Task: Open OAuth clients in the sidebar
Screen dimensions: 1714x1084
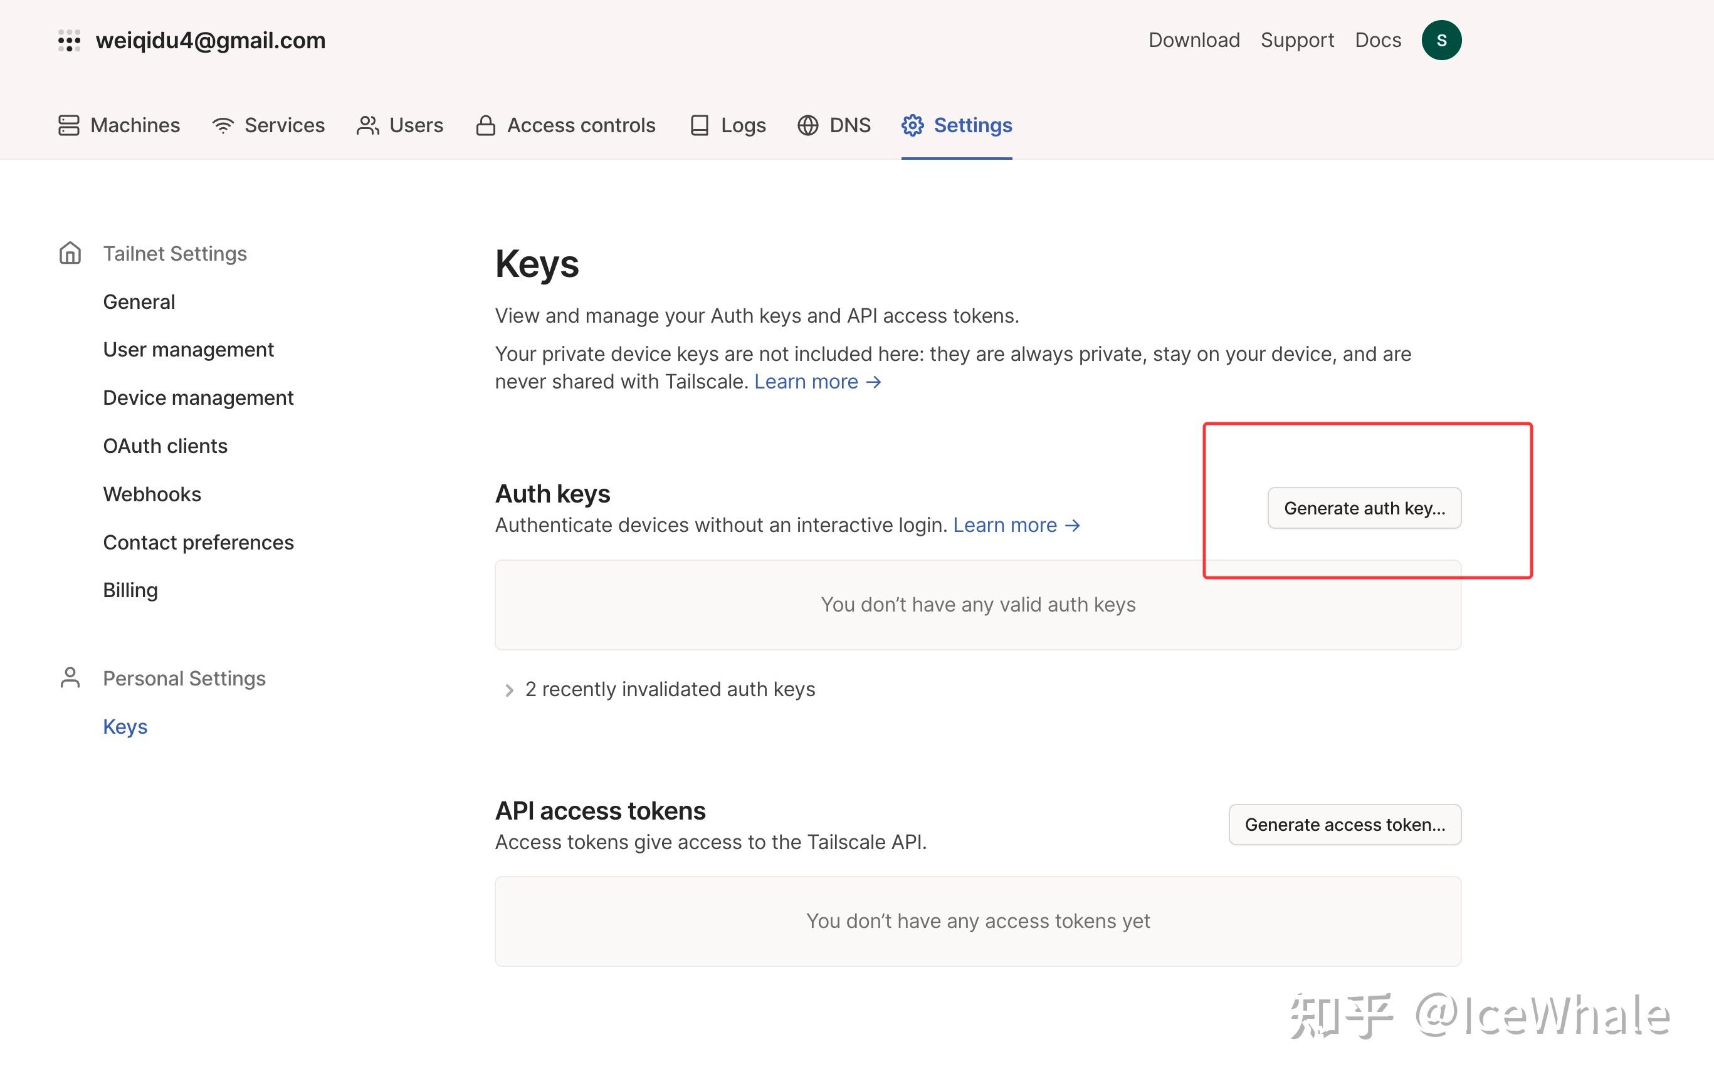Action: coord(165,446)
